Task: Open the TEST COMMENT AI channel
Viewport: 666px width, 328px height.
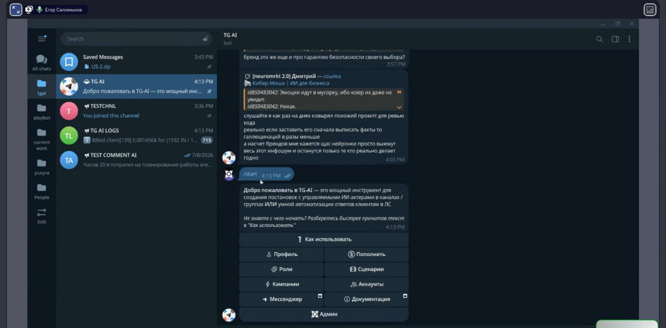Action: click(x=136, y=160)
